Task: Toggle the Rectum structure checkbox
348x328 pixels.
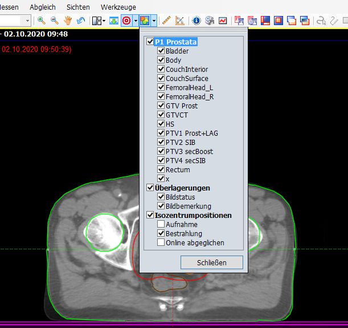Action: point(161,170)
